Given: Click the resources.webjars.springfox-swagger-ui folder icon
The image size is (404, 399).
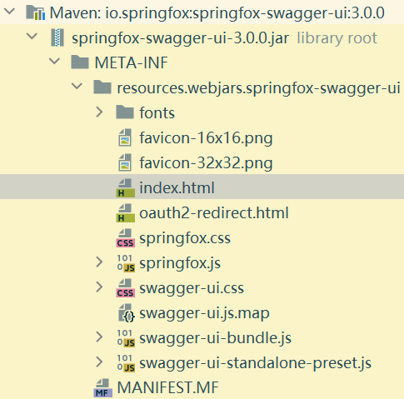Looking at the screenshot, I should tap(102, 87).
